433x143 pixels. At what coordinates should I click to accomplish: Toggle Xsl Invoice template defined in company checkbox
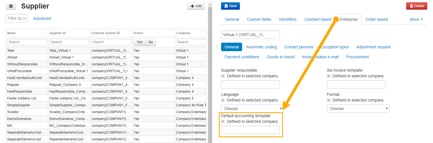[x=329, y=76]
